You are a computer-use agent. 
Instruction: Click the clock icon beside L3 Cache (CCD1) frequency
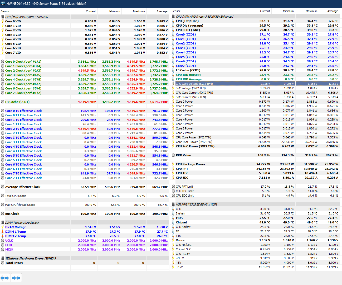(3, 102)
